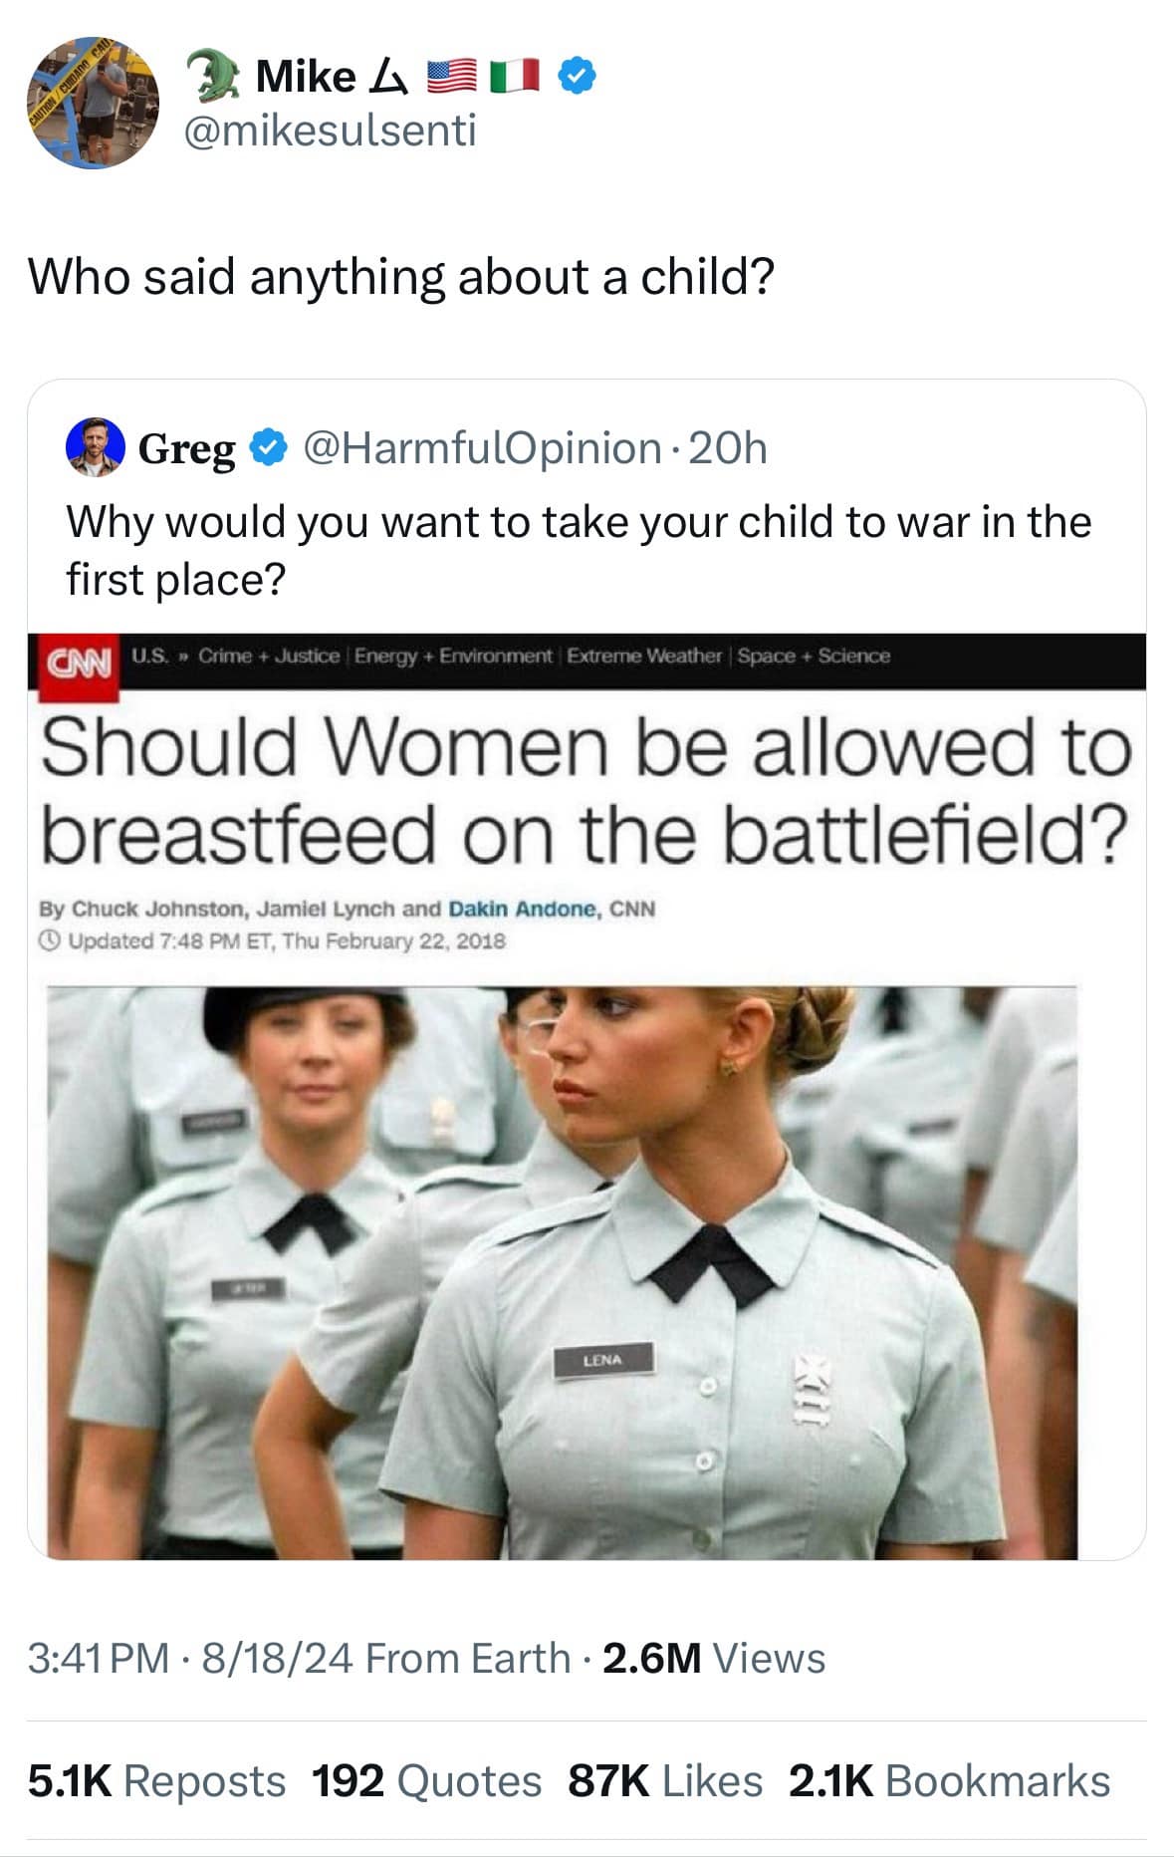Open the @HarmfulOpinion handle
Image resolution: width=1174 pixels, height=1857 pixels.
[482, 448]
